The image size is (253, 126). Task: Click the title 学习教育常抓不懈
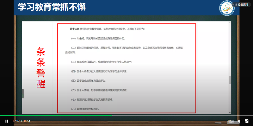point(52,7)
